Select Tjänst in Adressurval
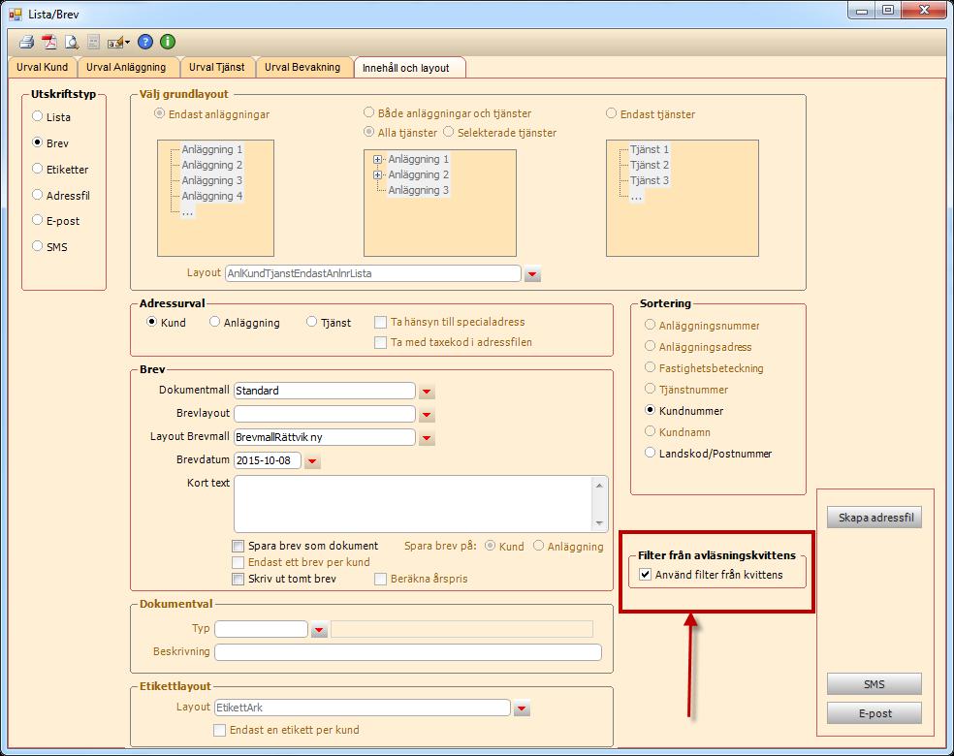Viewport: 954px width, 756px height. click(x=312, y=322)
